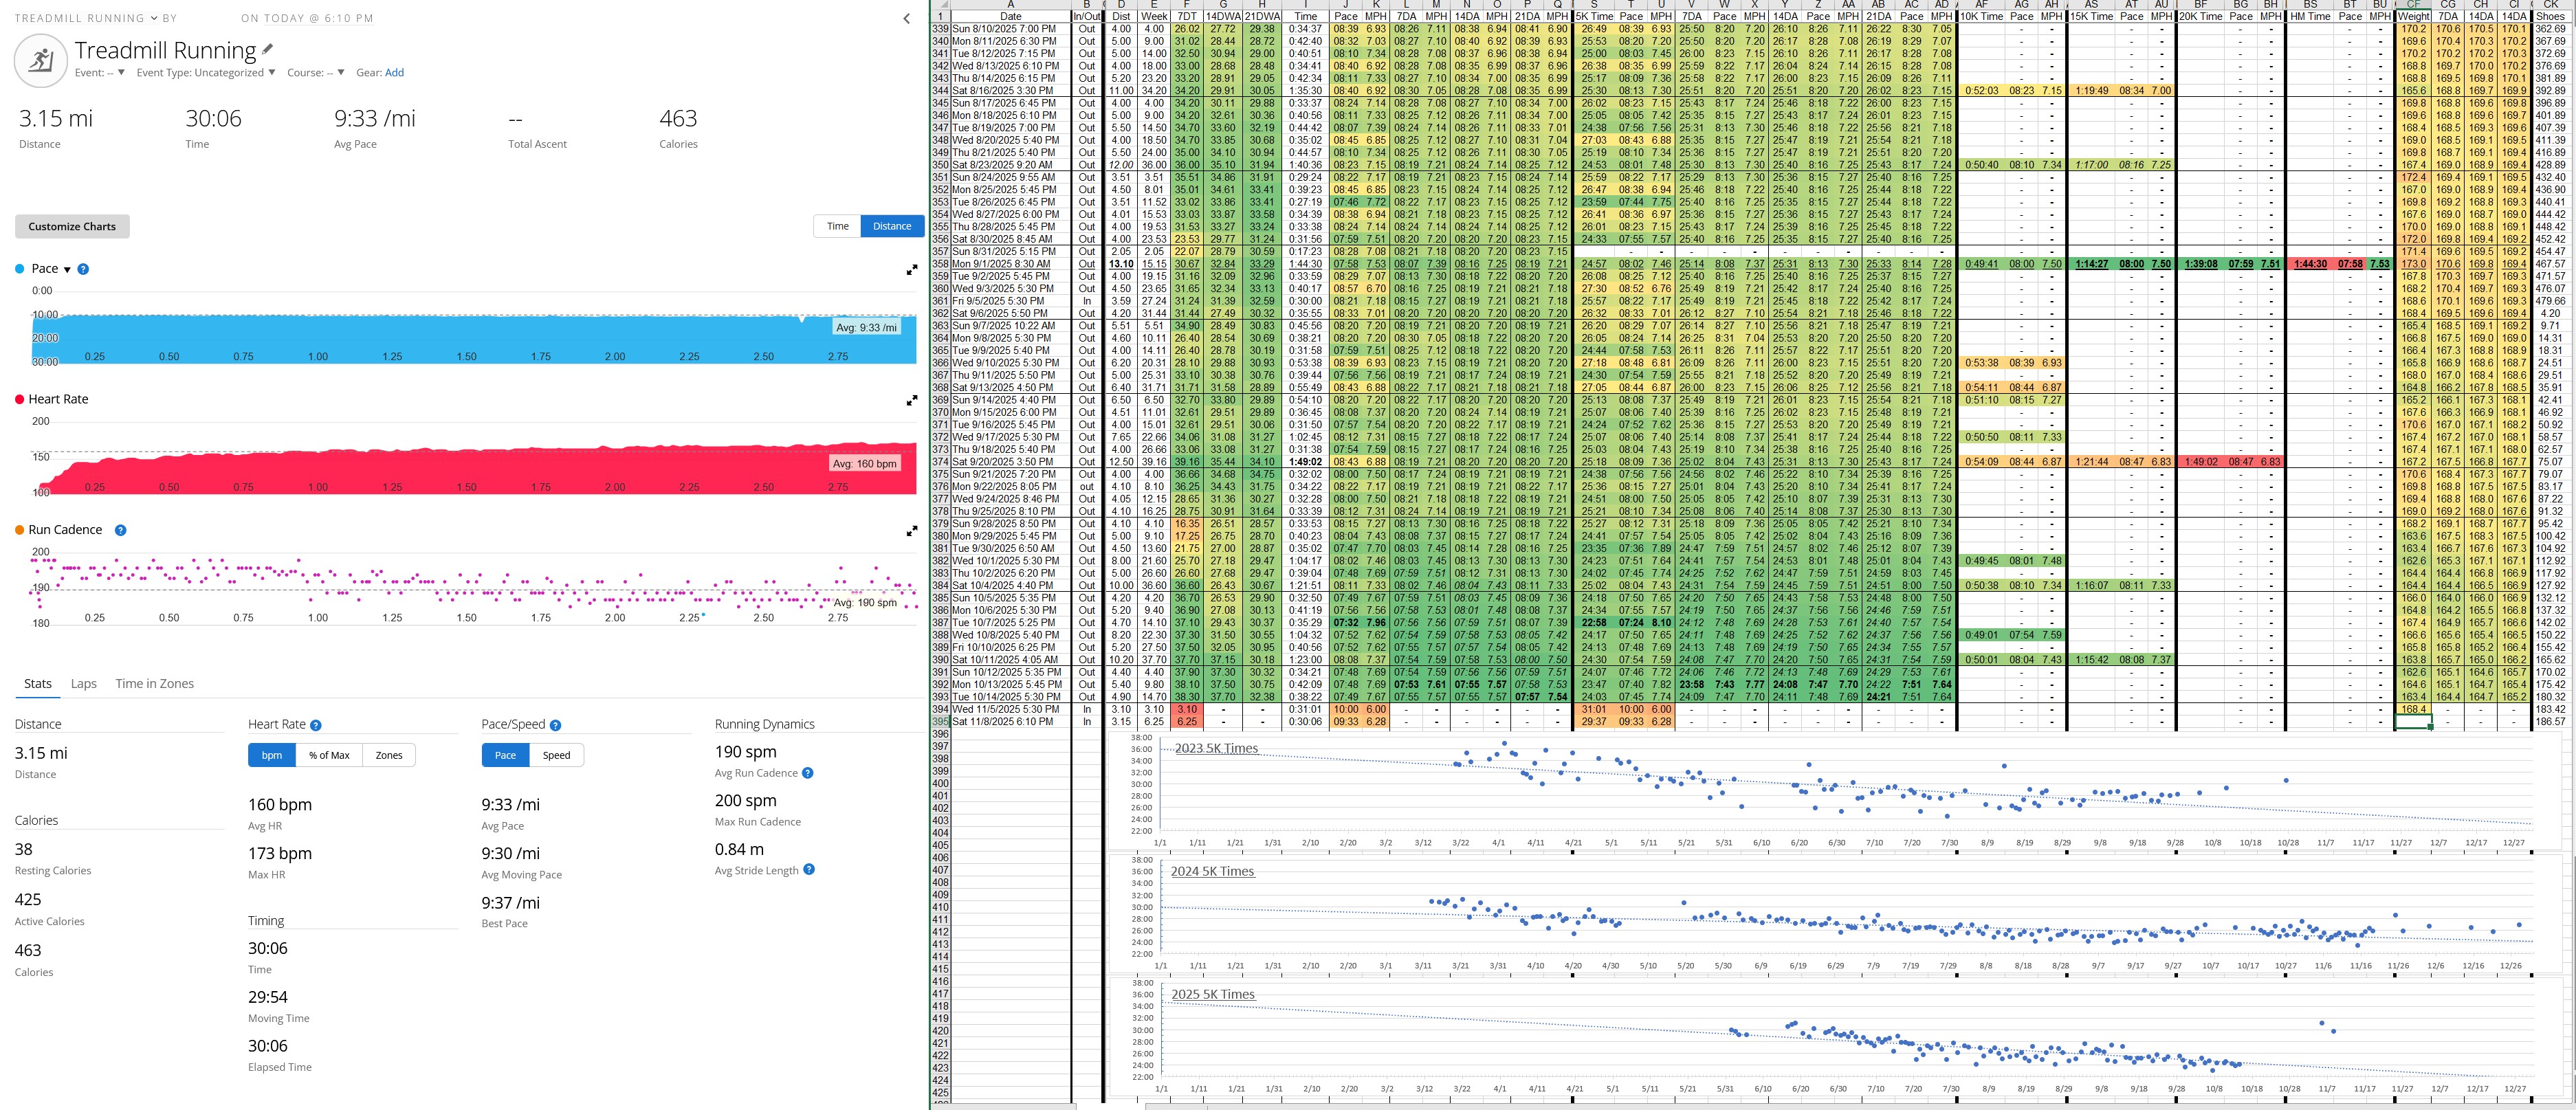
Task: Open the Pace chart help icon
Action: (x=83, y=269)
